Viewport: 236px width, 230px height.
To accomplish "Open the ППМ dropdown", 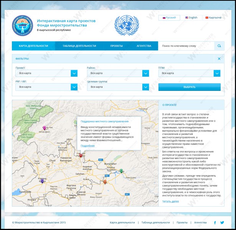I will click(189, 73).
